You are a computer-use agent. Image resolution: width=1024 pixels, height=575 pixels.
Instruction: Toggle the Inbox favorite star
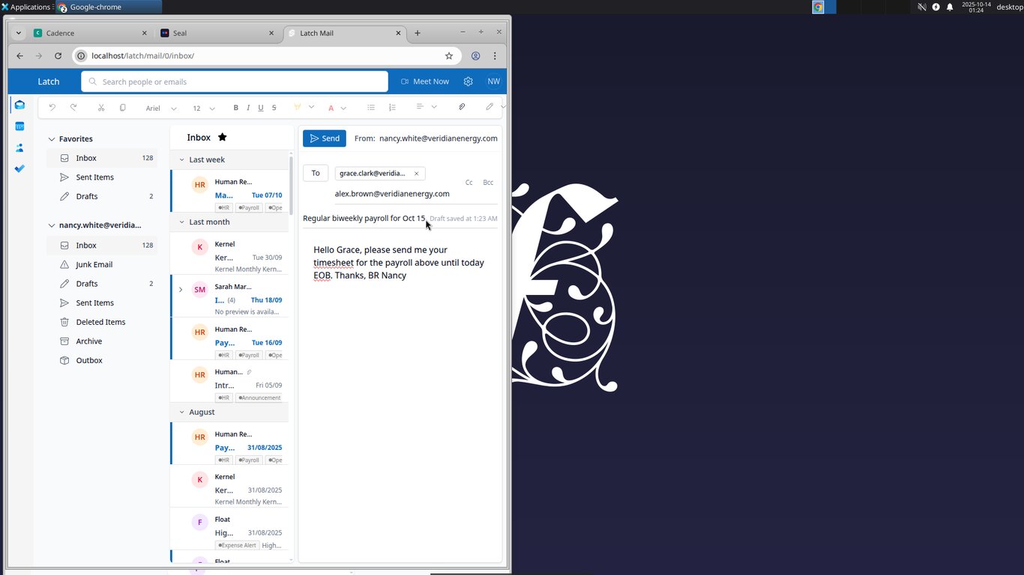tap(222, 137)
